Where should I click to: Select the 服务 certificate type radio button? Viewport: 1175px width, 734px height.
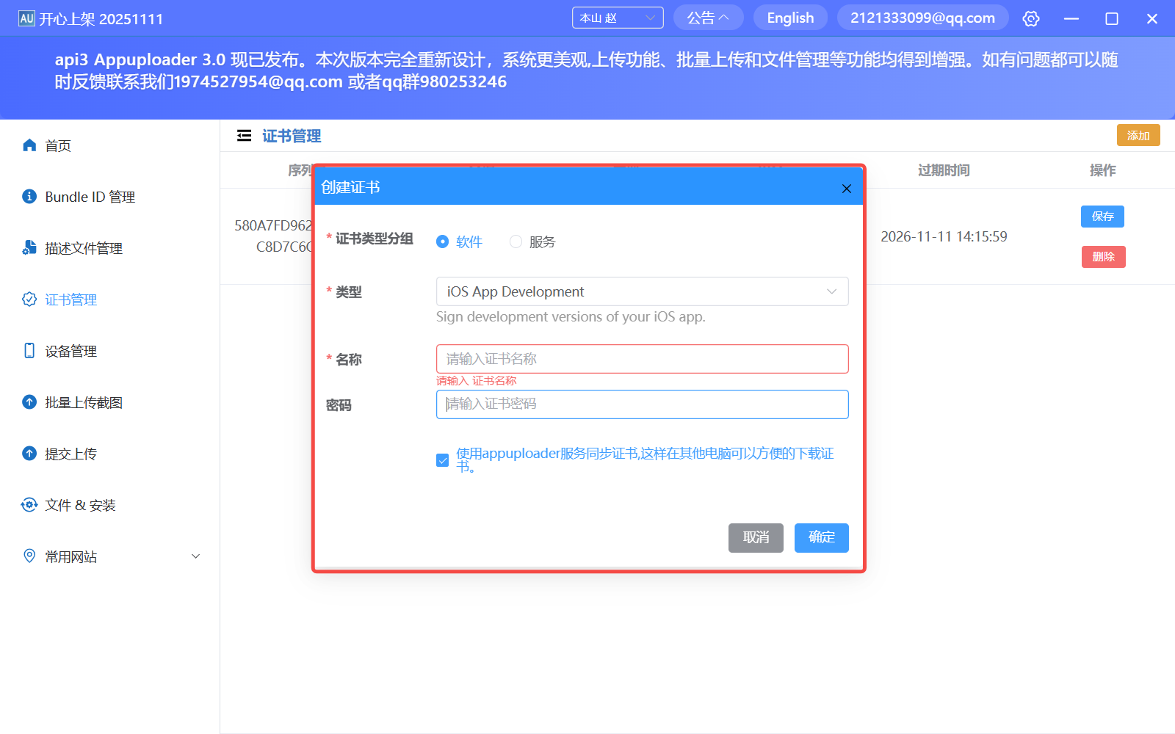(516, 241)
